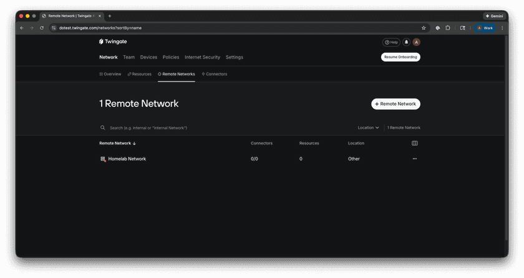Click the Other location value
The image size is (524, 278).
(354, 159)
